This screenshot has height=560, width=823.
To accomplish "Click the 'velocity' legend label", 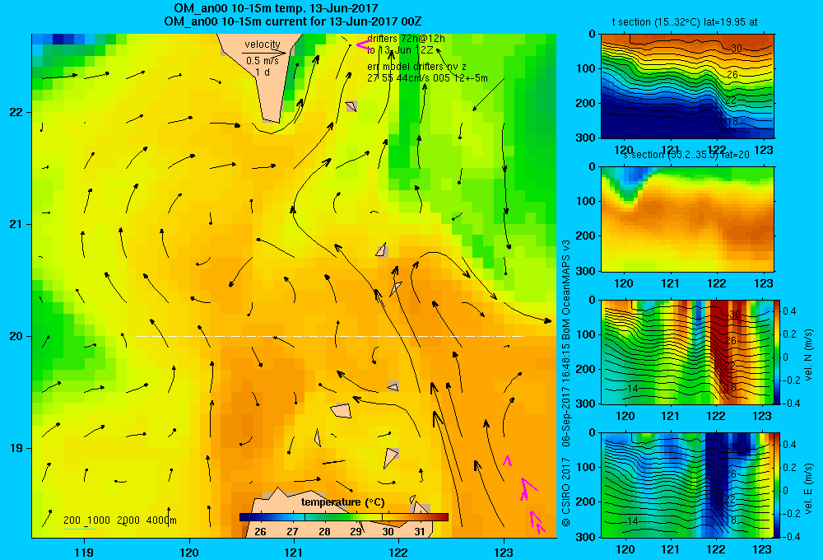I will click(x=263, y=44).
